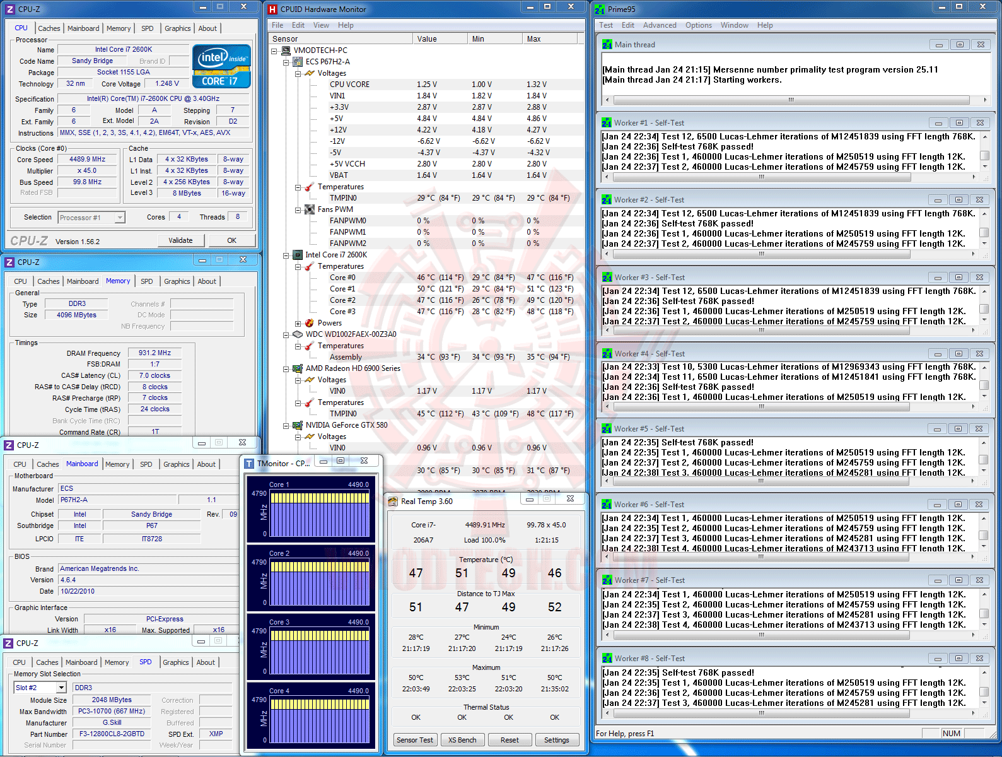This screenshot has width=1002, height=757.
Task: Open the Options menu in Prime95
Action: (x=699, y=25)
